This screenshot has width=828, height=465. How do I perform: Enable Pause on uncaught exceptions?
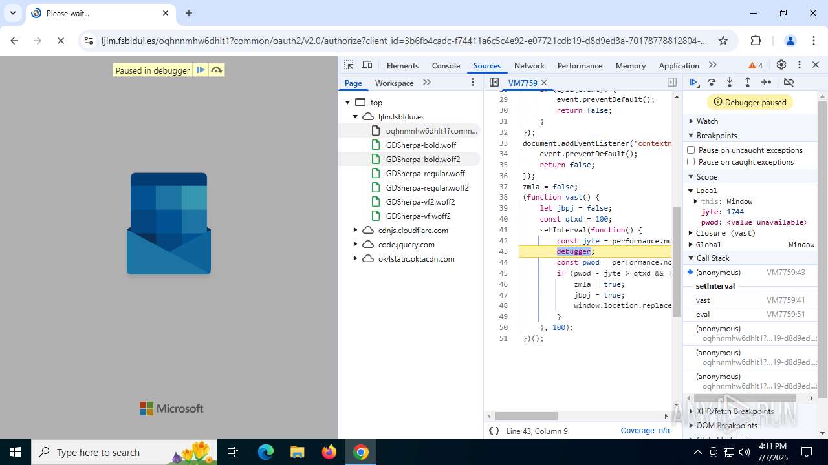(691, 150)
